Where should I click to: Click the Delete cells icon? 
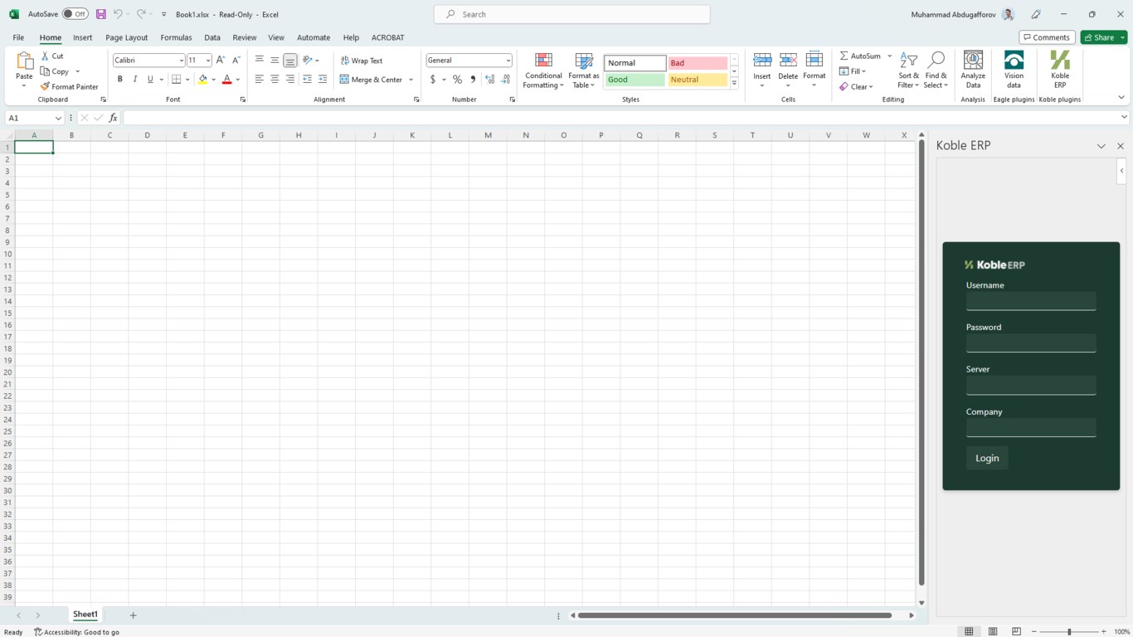[788, 60]
